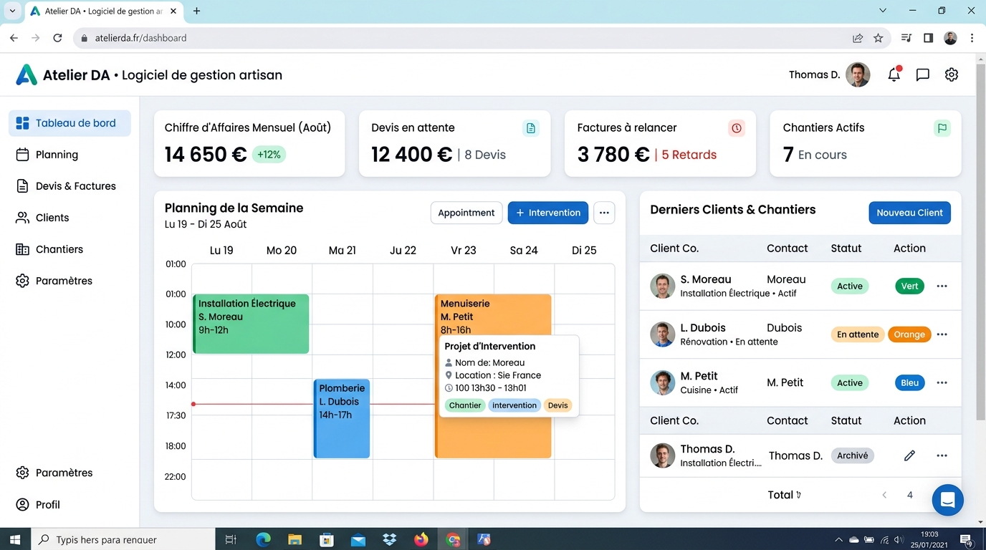Click the Orange action pill for L. Dubois
Viewport: 986px width, 550px height.
(909, 334)
